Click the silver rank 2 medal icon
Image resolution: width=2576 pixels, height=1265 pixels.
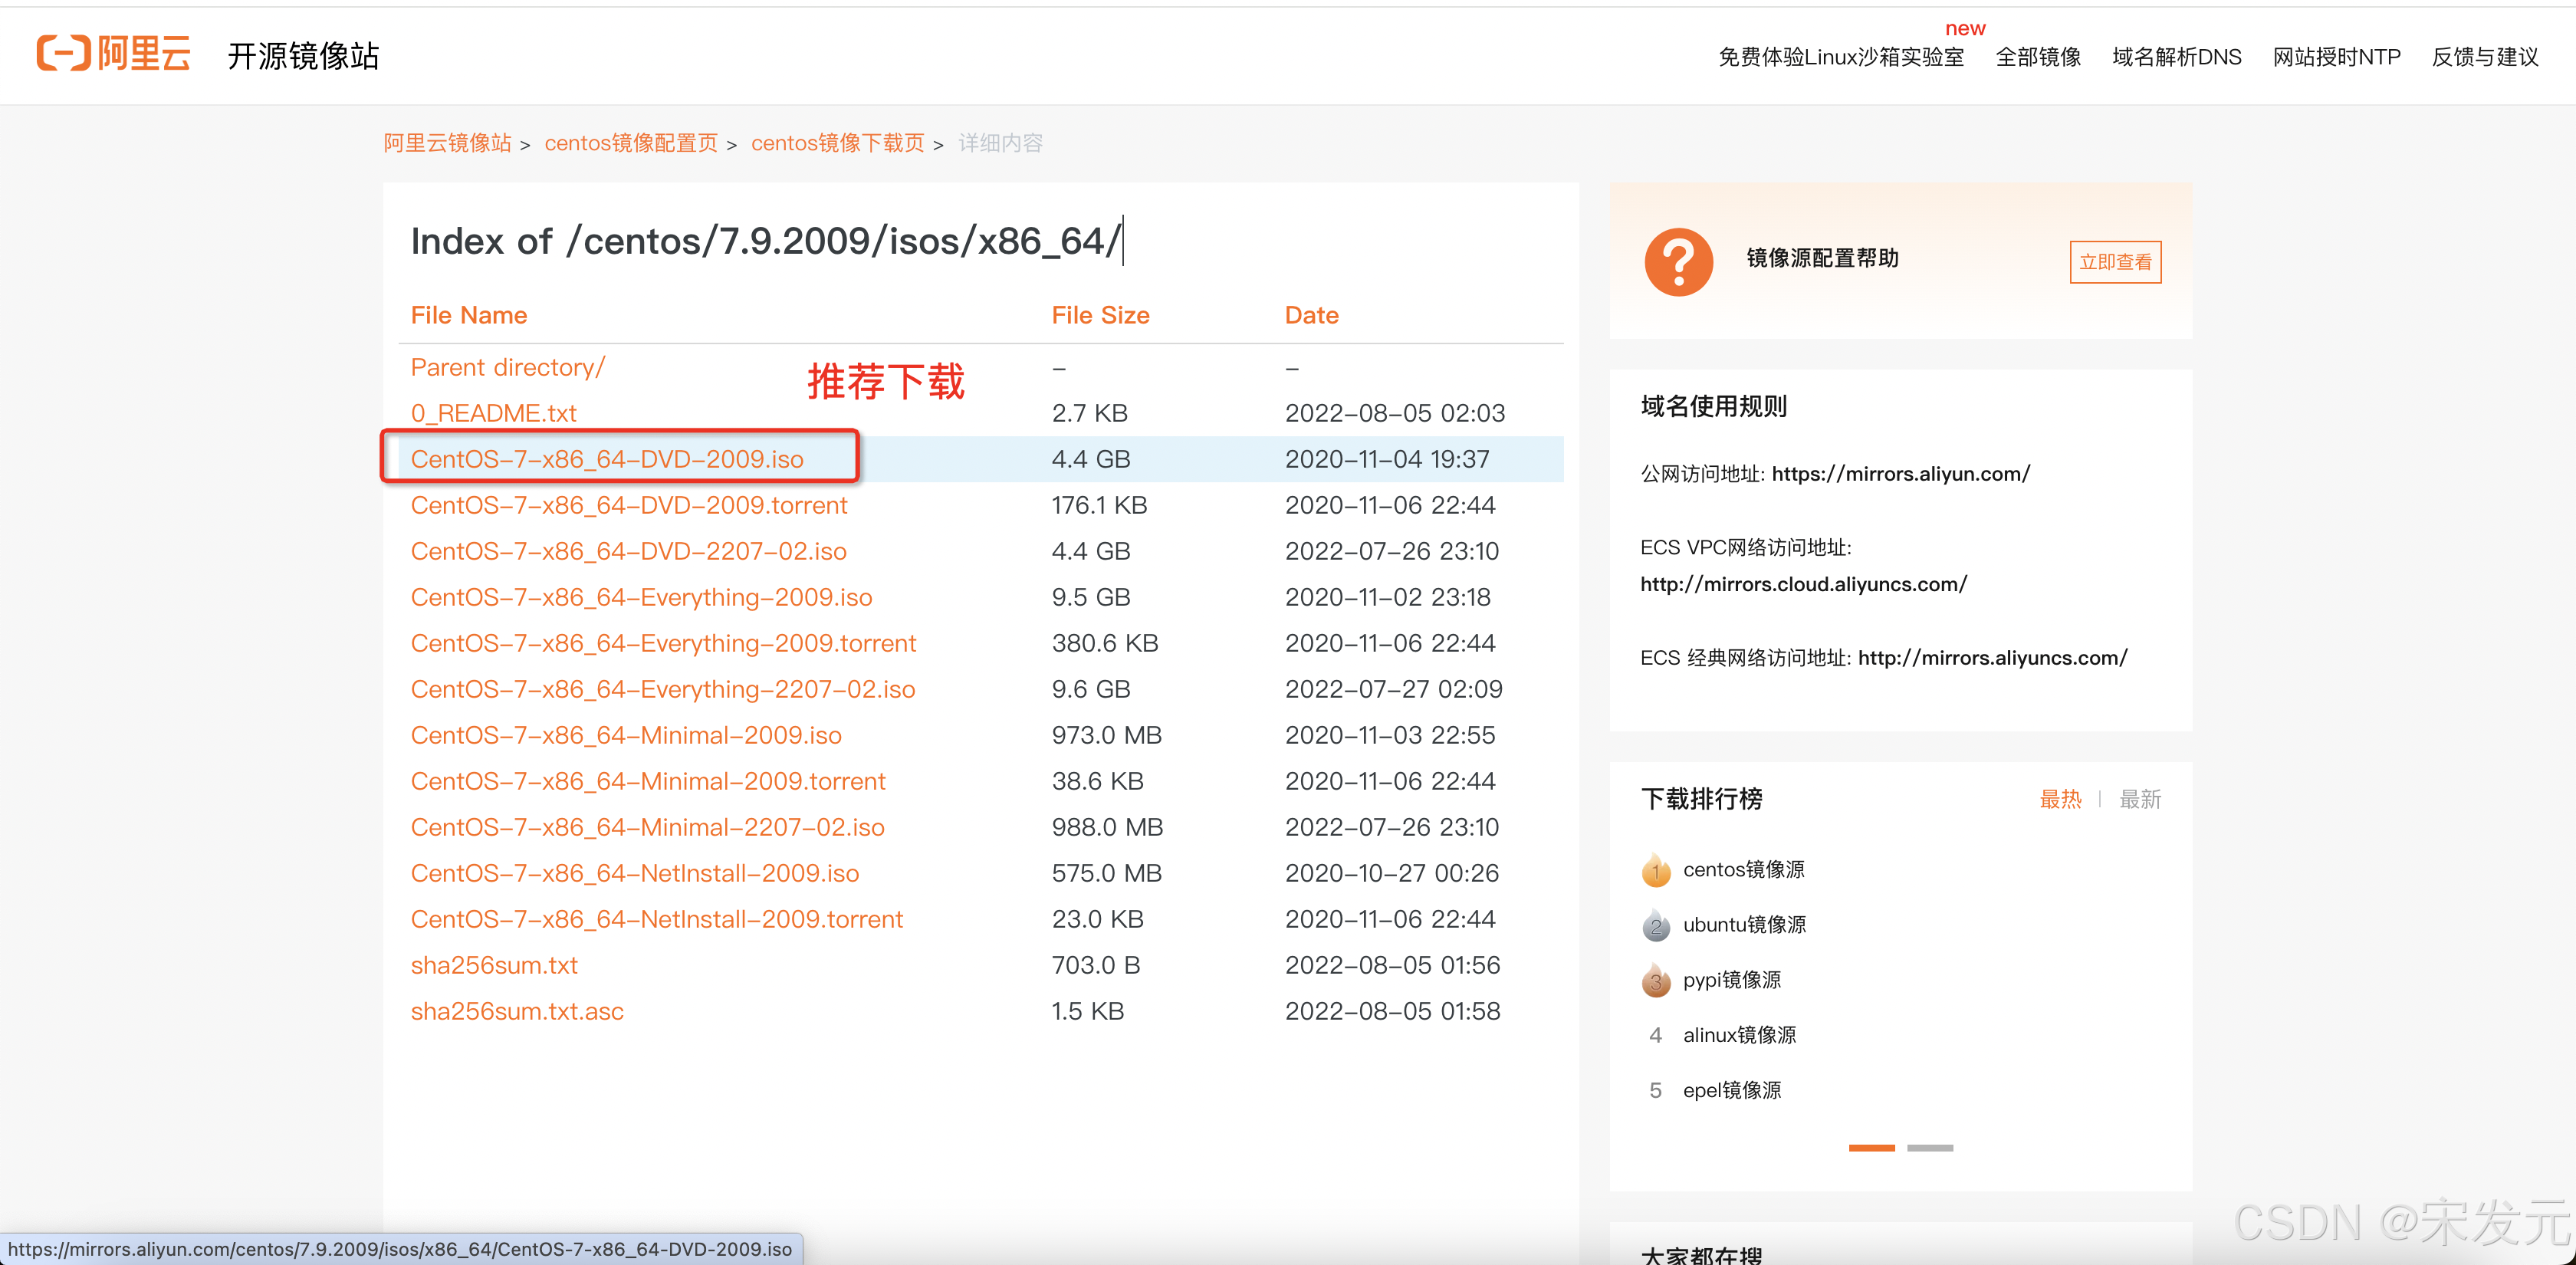pos(1656,925)
